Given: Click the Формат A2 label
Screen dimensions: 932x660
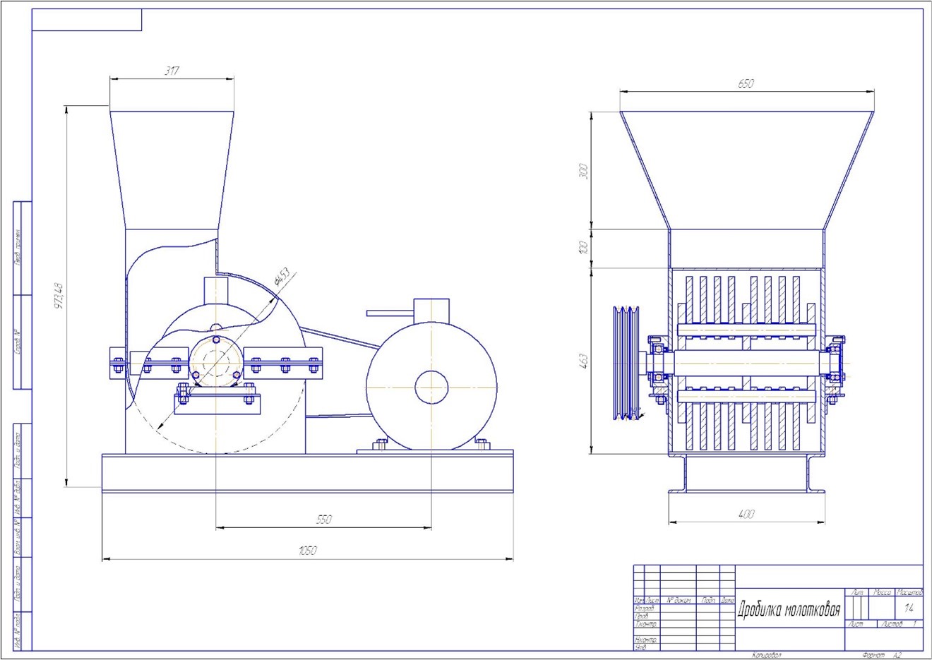Looking at the screenshot, I should pos(883,655).
